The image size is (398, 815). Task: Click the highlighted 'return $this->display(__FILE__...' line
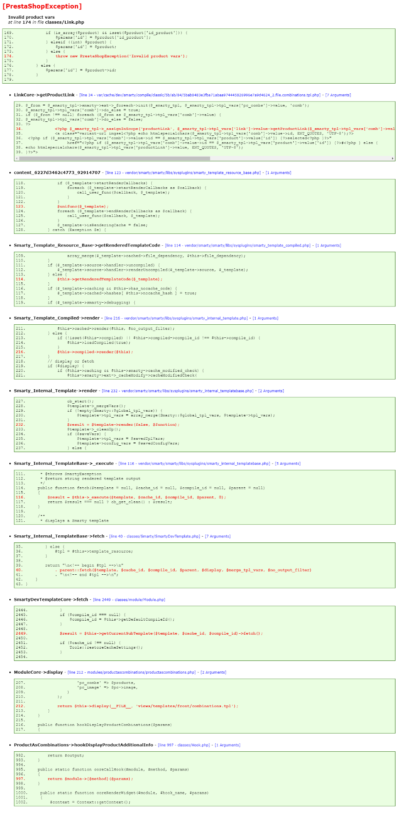pos(148,706)
